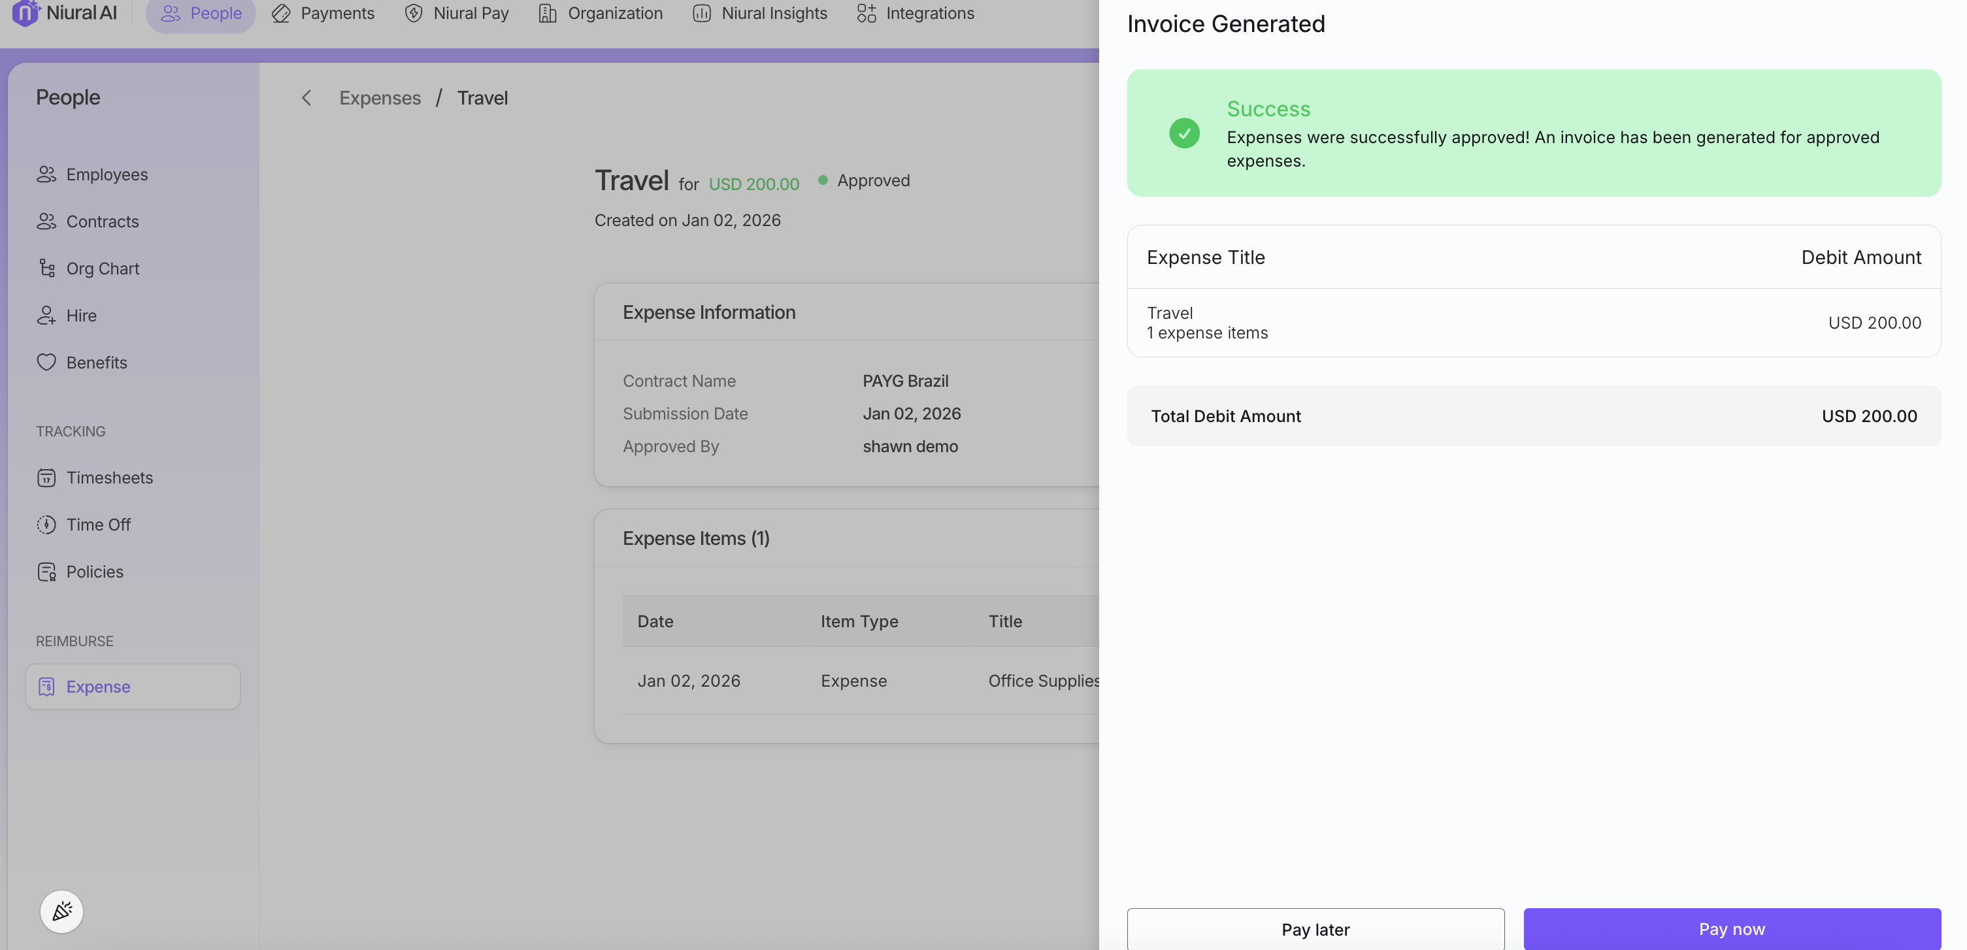Select the Hire person-plus icon
The height and width of the screenshot is (950, 1967).
(46, 316)
